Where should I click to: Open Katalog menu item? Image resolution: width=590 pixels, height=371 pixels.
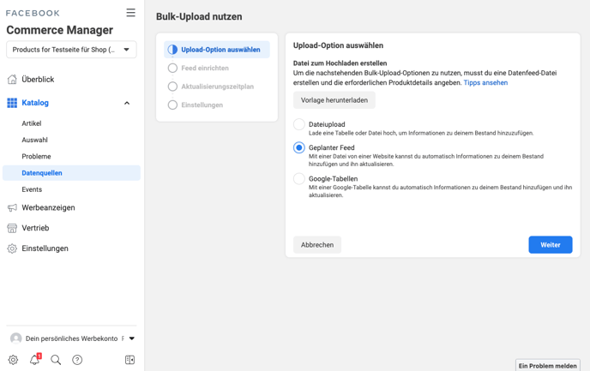(35, 103)
